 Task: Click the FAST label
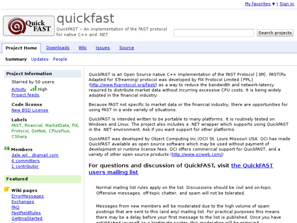(x=16, y=126)
